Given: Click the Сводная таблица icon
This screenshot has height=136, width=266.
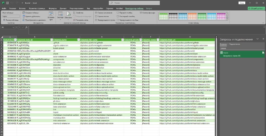Looking at the screenshot, I should click(x=24, y=13).
